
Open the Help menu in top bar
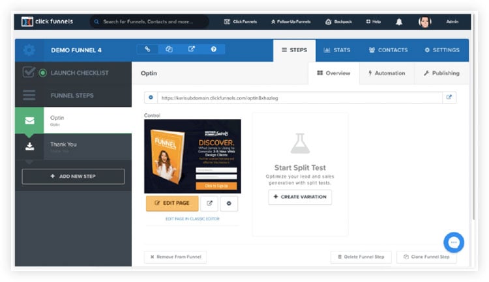click(x=373, y=21)
